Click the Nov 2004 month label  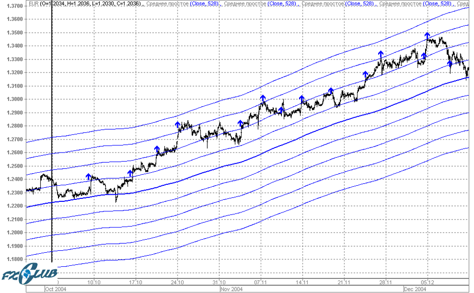pos(231,289)
